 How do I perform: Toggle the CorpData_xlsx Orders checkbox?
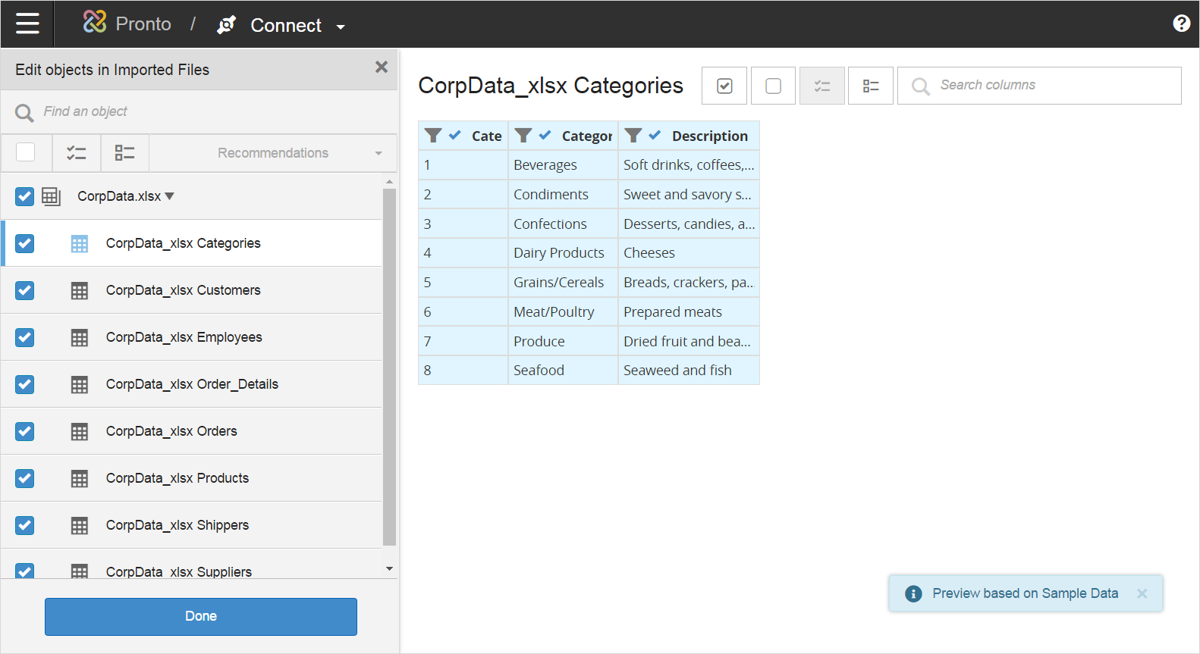[25, 431]
